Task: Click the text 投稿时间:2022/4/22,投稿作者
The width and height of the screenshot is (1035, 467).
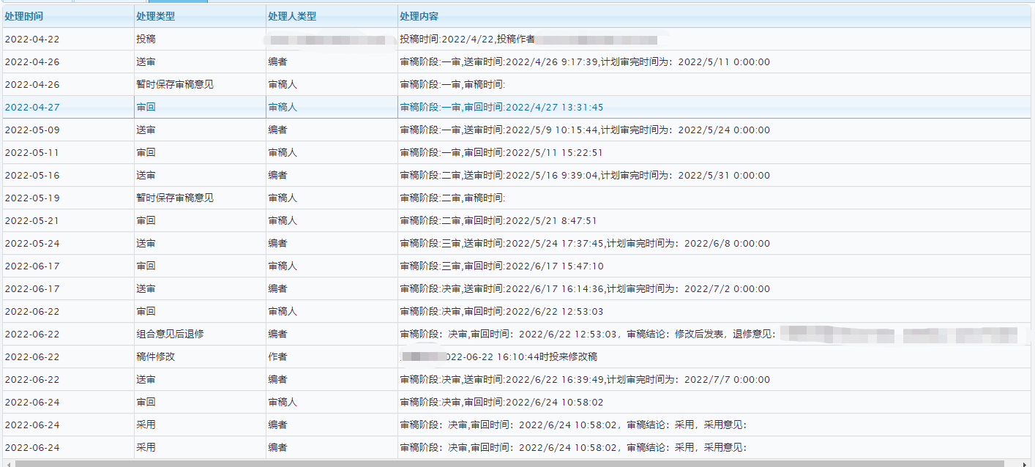Action: point(467,40)
